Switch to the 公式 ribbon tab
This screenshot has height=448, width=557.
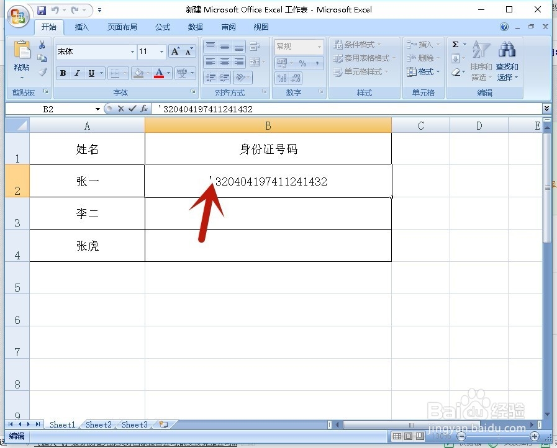[163, 27]
